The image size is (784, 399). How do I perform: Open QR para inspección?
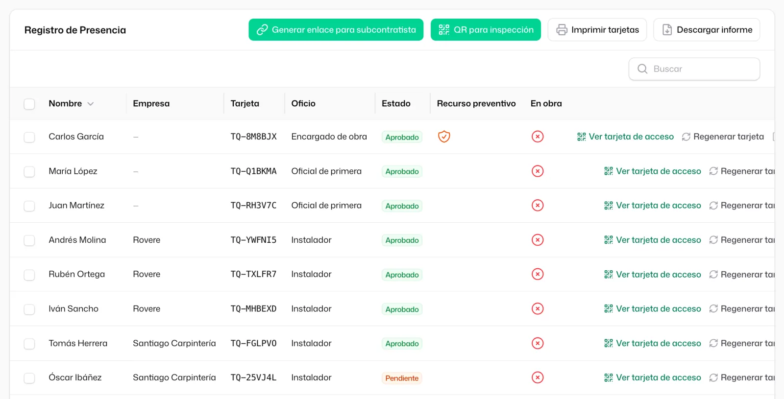pyautogui.click(x=486, y=30)
